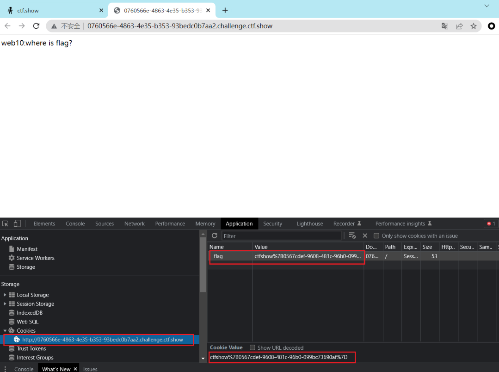Bookmark this page with the star

[474, 26]
